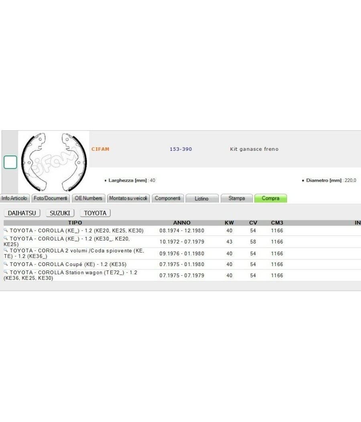Click the TIPO column header
The width and height of the screenshot is (361, 422).
point(75,223)
